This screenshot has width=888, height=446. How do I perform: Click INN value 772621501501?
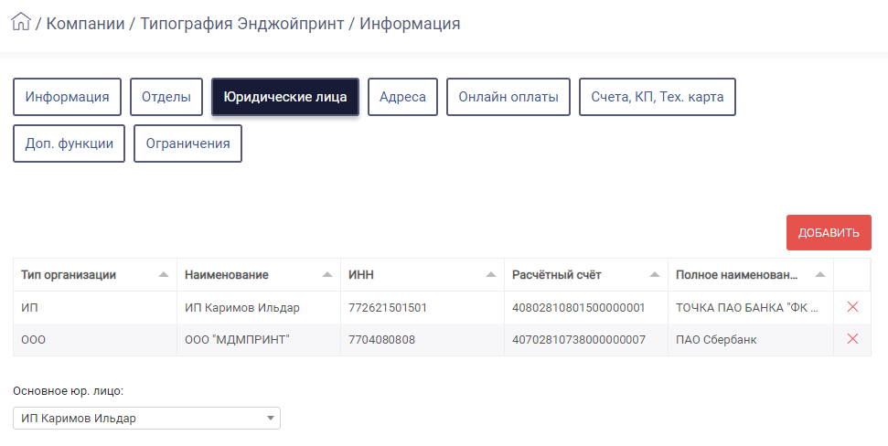[x=388, y=307]
